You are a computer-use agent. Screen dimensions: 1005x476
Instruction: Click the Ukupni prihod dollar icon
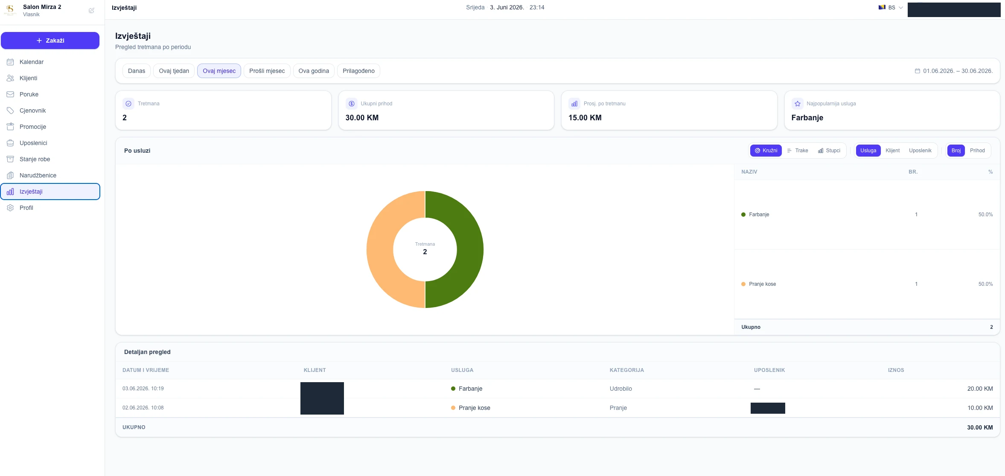[351, 104]
